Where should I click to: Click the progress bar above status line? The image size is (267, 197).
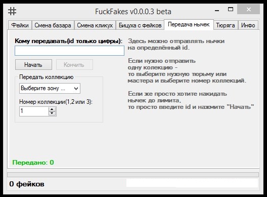tap(133, 175)
